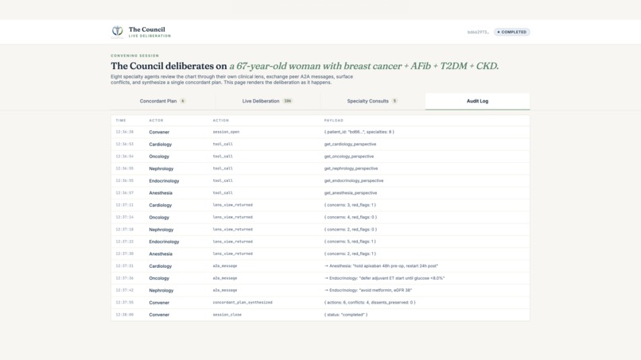The height and width of the screenshot is (360, 641).
Task: Click get_cardiology_perspective payload
Action: (x=350, y=145)
